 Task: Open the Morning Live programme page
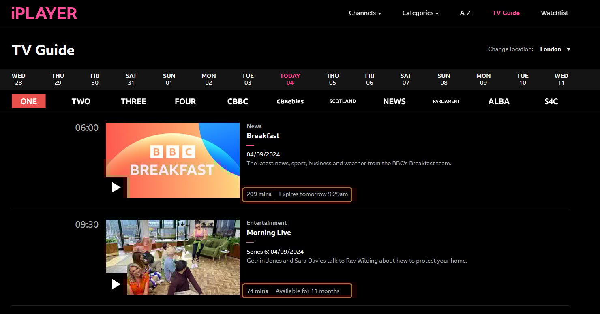pyautogui.click(x=269, y=233)
